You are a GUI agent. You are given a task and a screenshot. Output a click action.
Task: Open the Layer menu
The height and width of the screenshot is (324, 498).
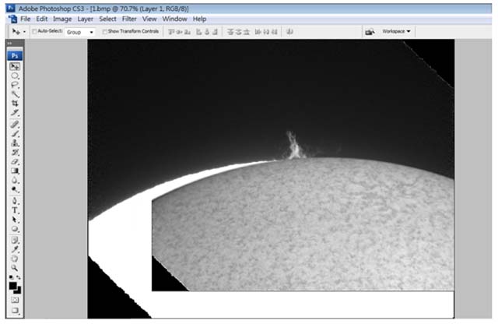click(85, 18)
